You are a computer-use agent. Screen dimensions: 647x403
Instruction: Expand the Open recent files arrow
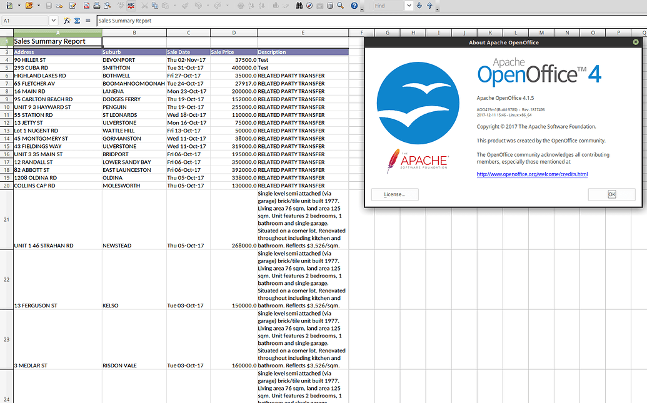(x=38, y=6)
